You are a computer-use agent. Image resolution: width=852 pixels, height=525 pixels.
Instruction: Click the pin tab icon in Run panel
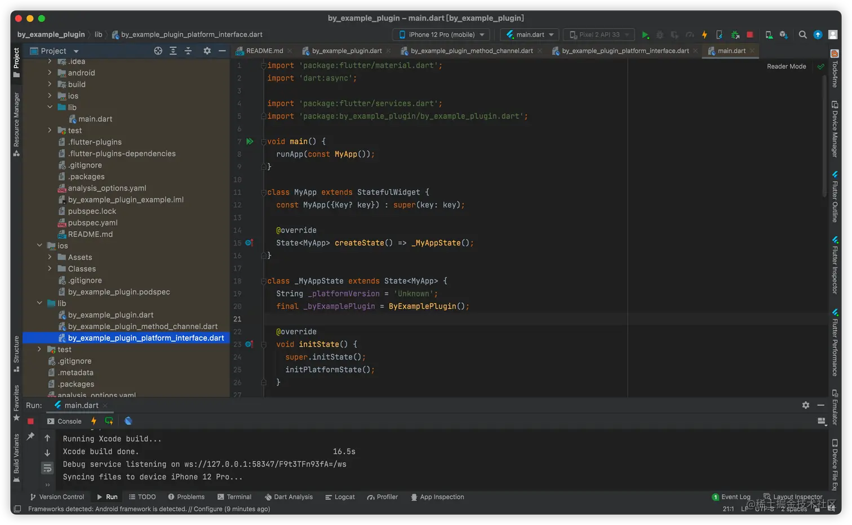tap(30, 436)
